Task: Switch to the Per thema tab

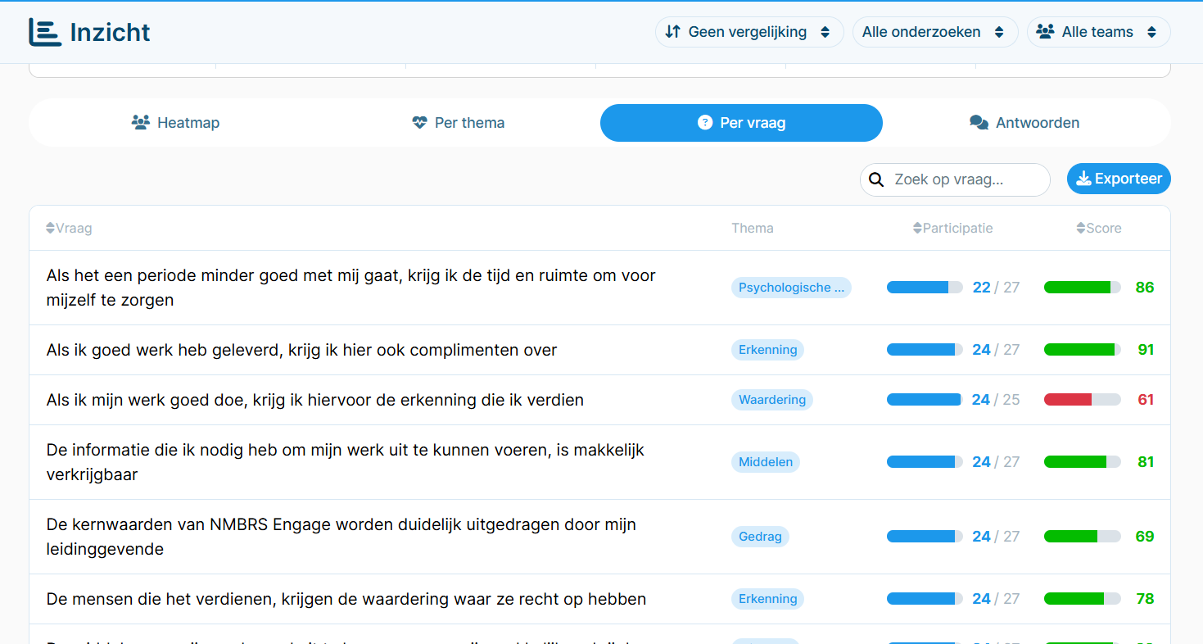Action: 458,123
